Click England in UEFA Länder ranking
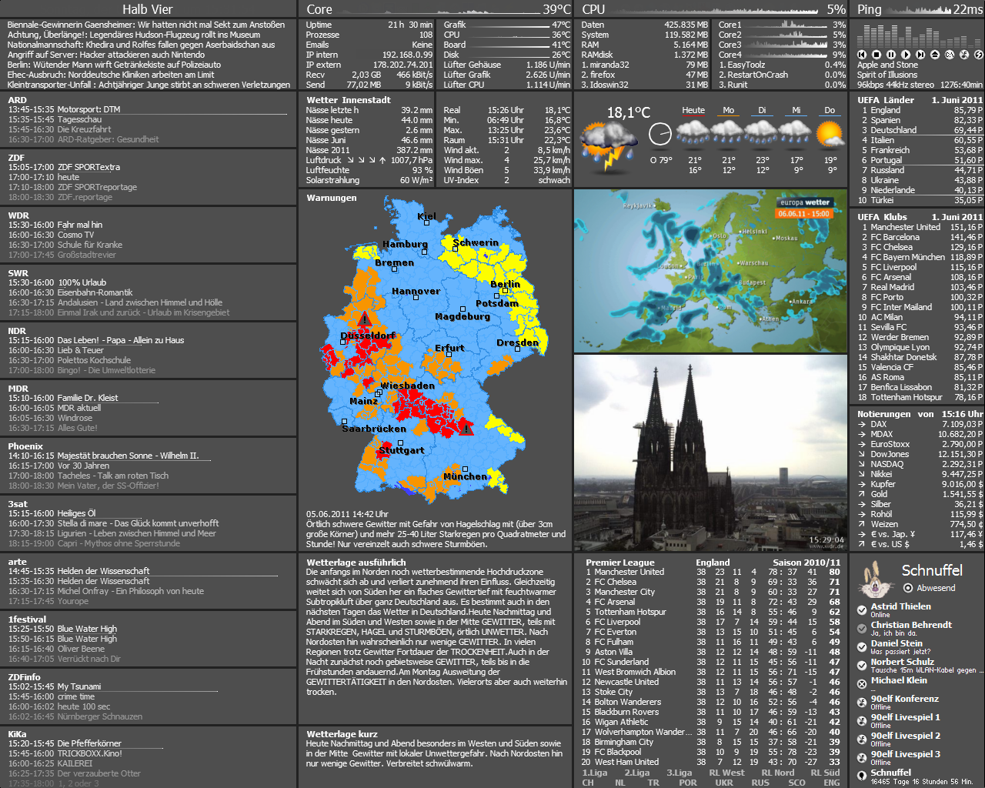Image resolution: width=985 pixels, height=788 pixels. point(886,110)
